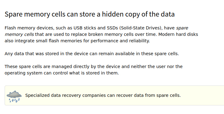This screenshot has height=114, width=224.
Task: Click the words "performance and reliability"
Action: [120, 41]
